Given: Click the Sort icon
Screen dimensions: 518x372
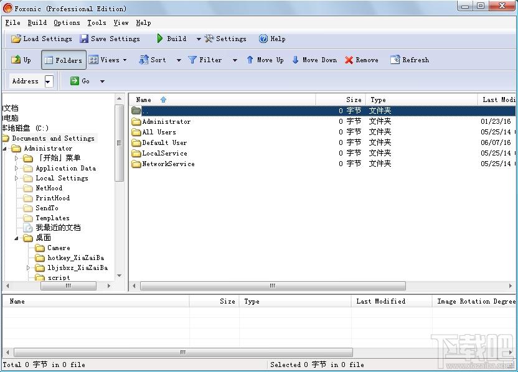Looking at the screenshot, I should click(x=143, y=60).
